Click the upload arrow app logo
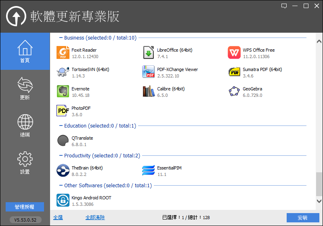 [x=16, y=16]
